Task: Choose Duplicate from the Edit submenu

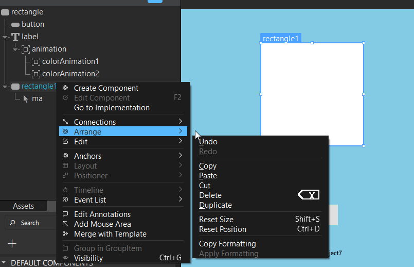Action: (215, 205)
